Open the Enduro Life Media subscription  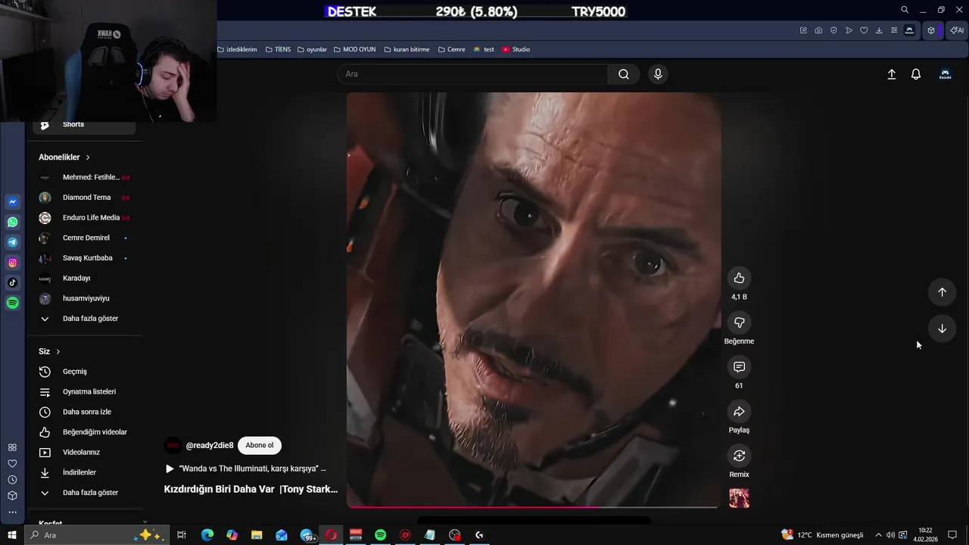(x=84, y=218)
